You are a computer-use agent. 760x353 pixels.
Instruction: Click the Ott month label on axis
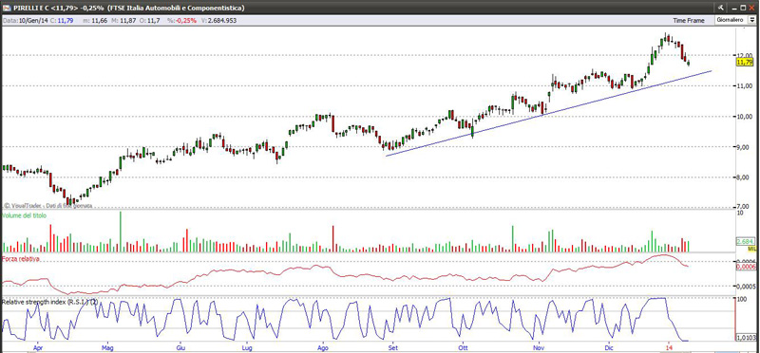click(463, 347)
